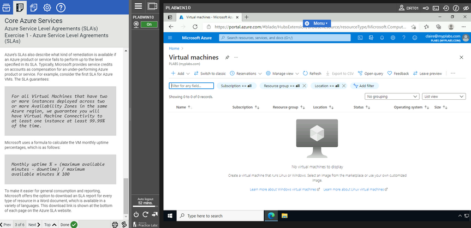Open a new browser tab
The width and height of the screenshot is (471, 228).
click(246, 17)
